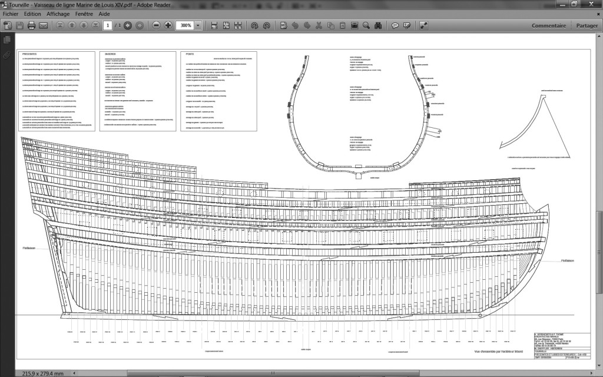Click the page number input field
Image resolution: width=603 pixels, height=377 pixels.
pos(108,26)
